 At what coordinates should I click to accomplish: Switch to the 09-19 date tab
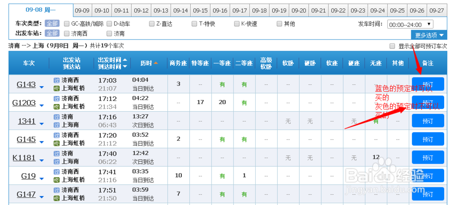tap(279, 11)
